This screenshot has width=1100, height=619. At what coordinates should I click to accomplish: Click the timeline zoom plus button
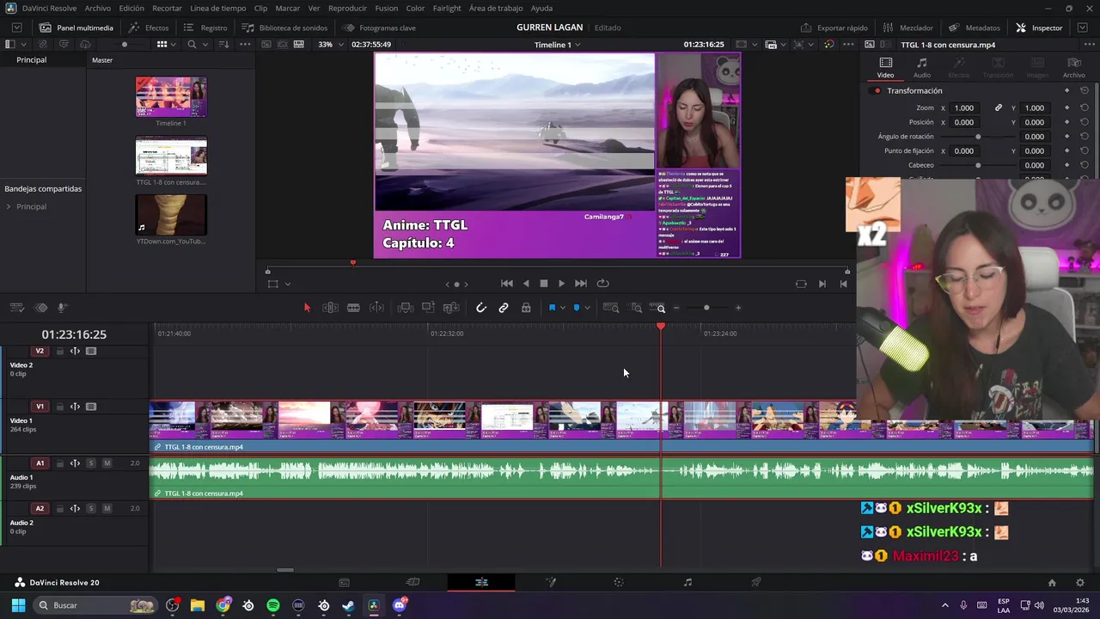point(738,308)
